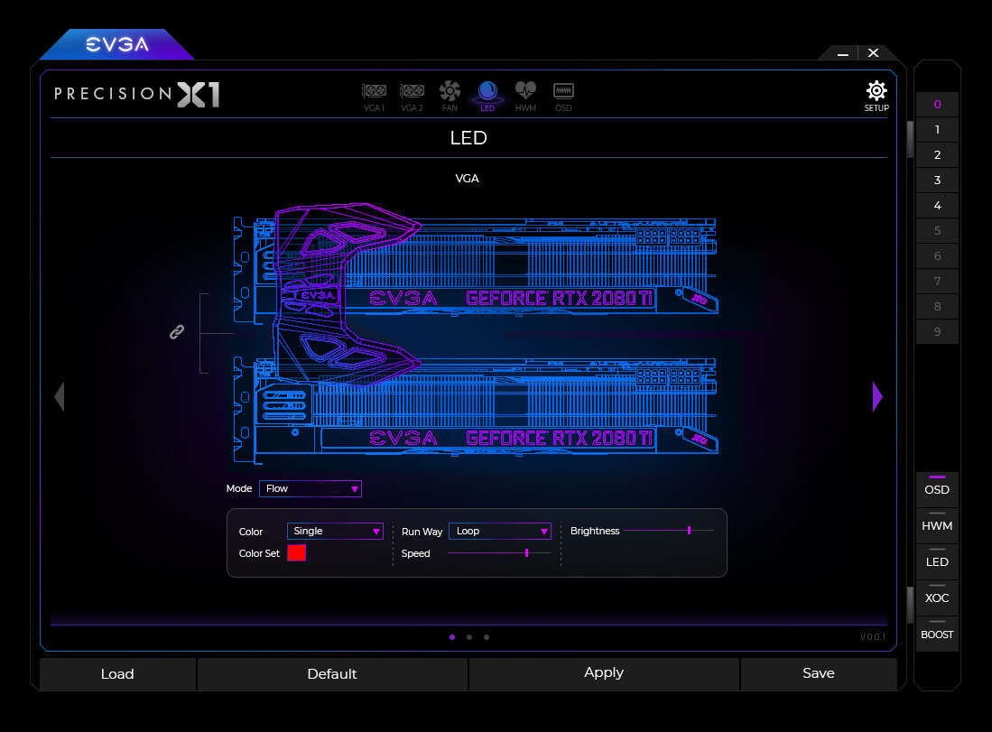Open the Run Way dropdown showing Loop
The width and height of the screenshot is (992, 732).
(x=499, y=531)
